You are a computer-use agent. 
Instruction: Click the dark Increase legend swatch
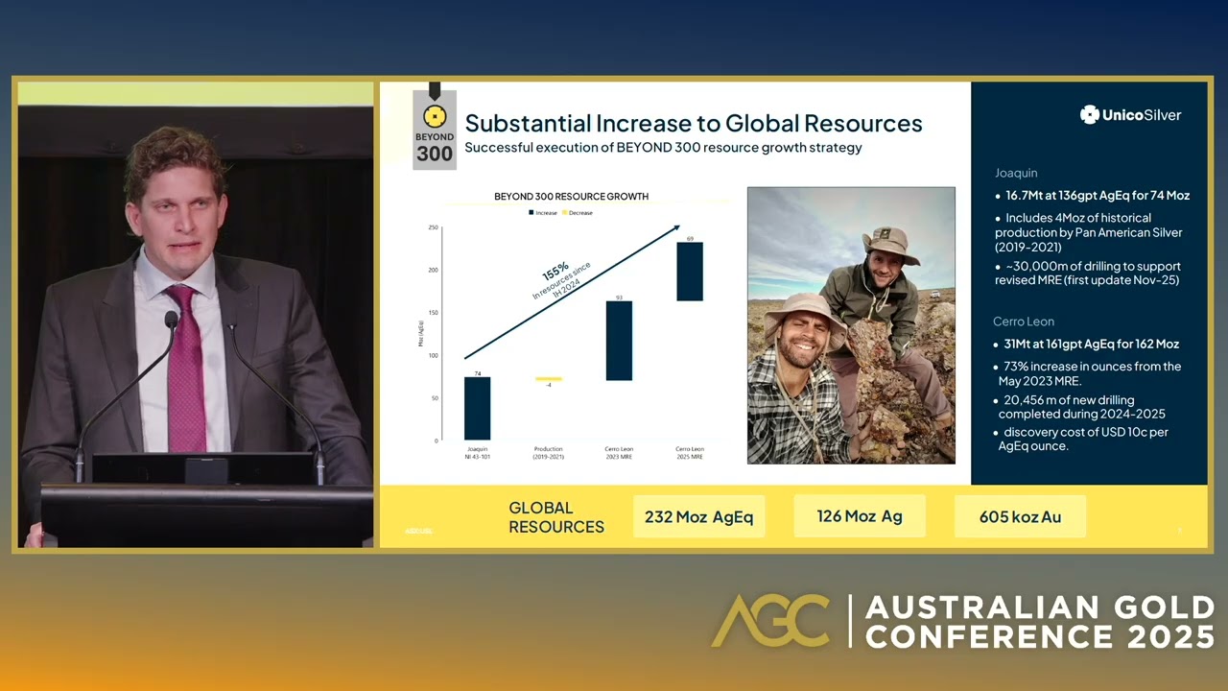[x=531, y=213]
